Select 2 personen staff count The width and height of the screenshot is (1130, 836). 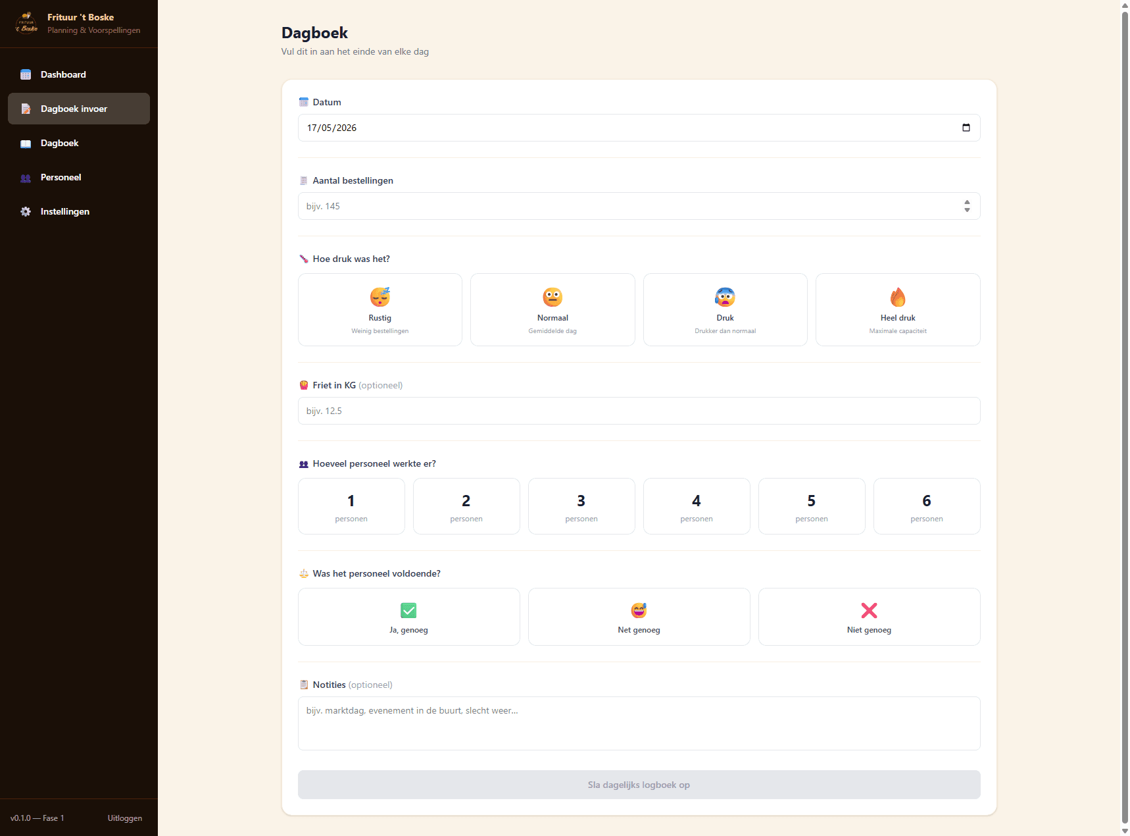(x=466, y=506)
